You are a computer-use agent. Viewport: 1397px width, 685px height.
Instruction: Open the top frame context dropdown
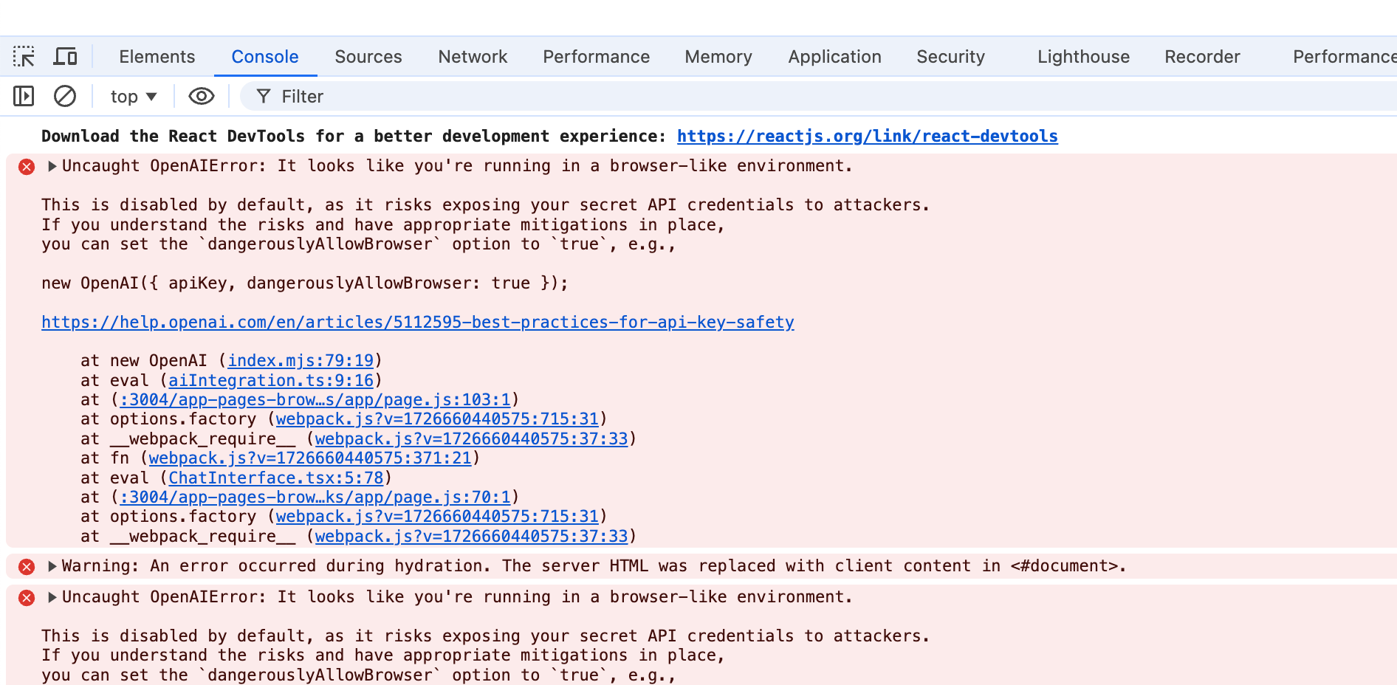(x=132, y=96)
